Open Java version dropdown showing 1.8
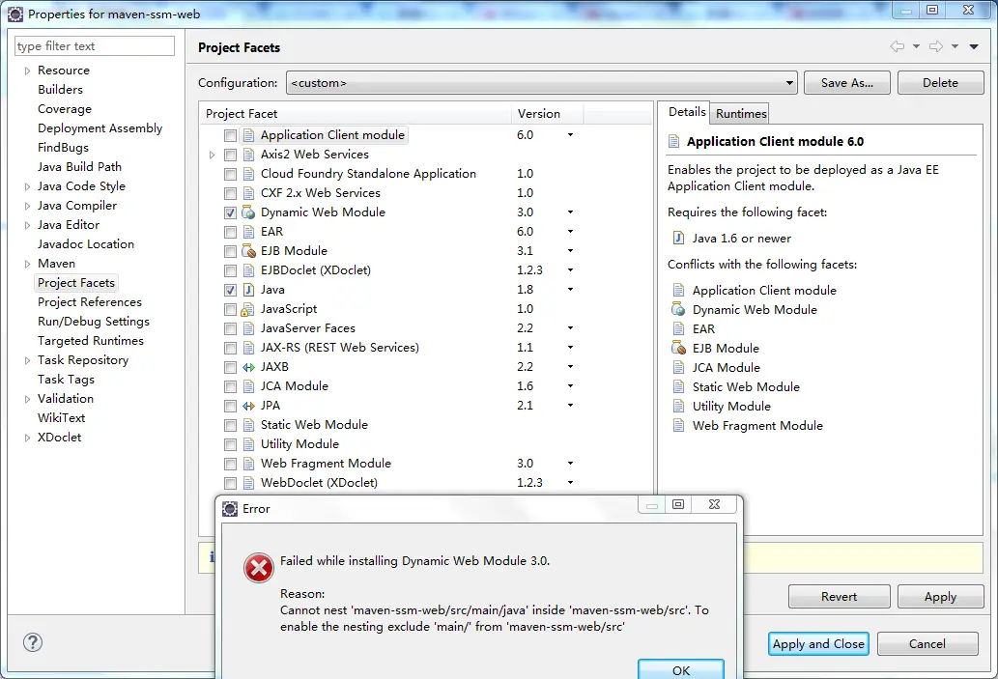The image size is (998, 679). coord(570,290)
